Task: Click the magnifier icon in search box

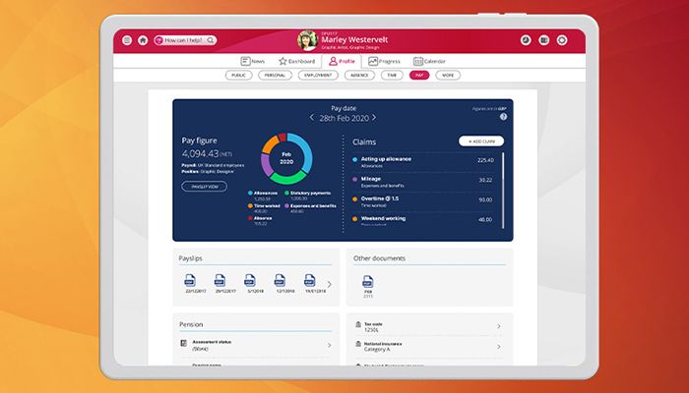Action: point(211,40)
